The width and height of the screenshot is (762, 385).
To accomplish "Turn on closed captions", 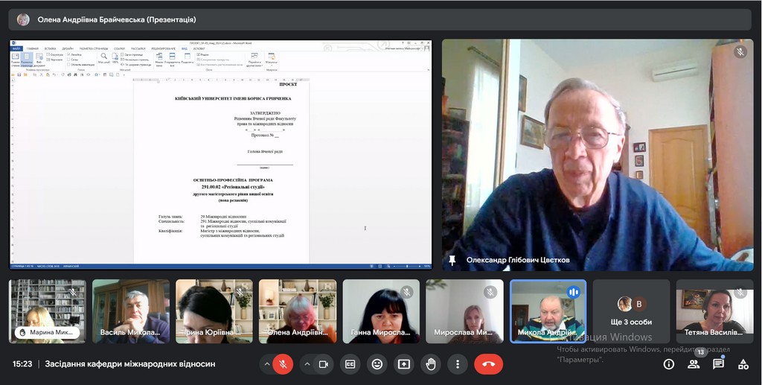I will click(x=350, y=364).
